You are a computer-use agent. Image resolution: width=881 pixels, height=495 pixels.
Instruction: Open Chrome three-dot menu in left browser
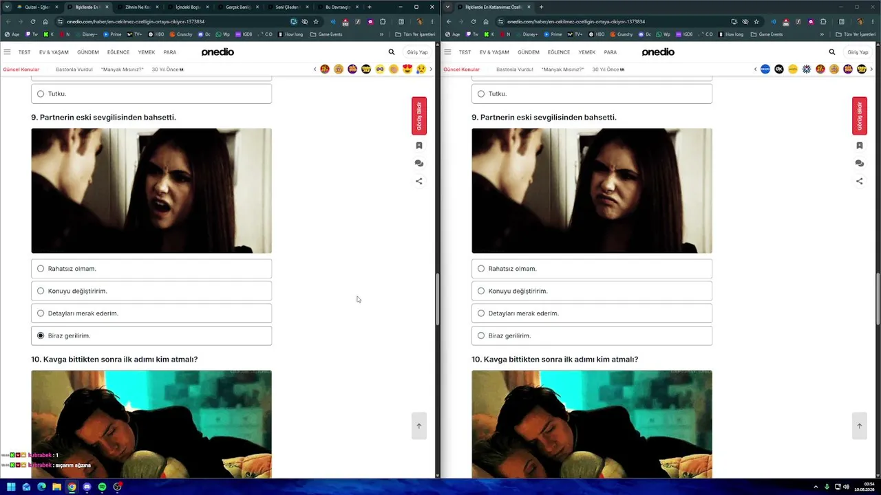pyautogui.click(x=432, y=21)
